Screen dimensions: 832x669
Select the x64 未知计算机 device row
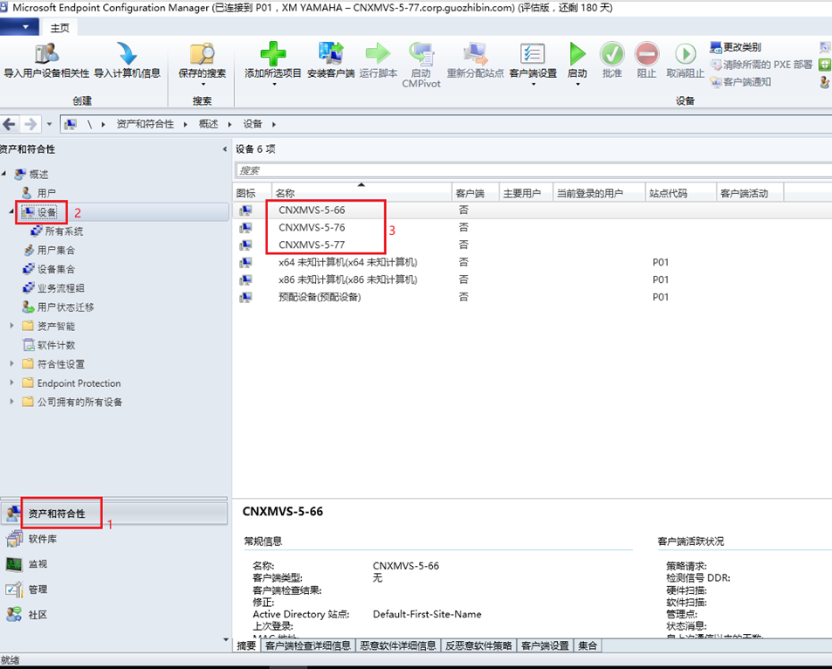pyautogui.click(x=533, y=262)
